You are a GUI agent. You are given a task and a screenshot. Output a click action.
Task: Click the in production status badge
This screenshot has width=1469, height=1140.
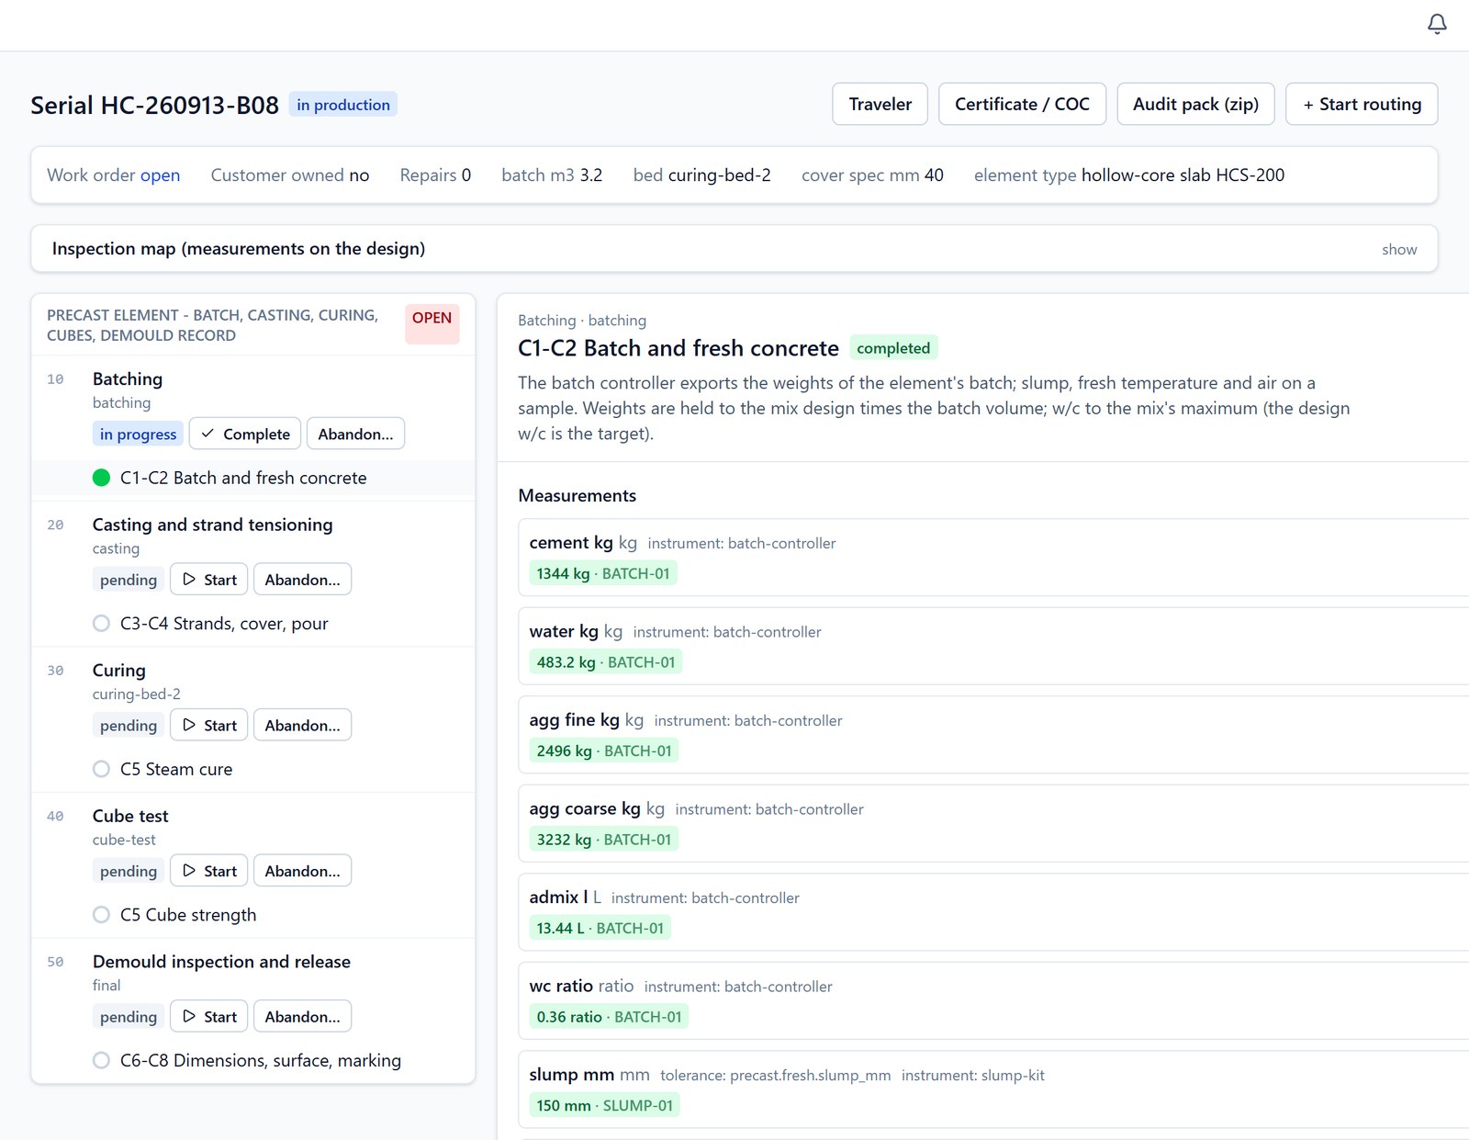coord(343,105)
